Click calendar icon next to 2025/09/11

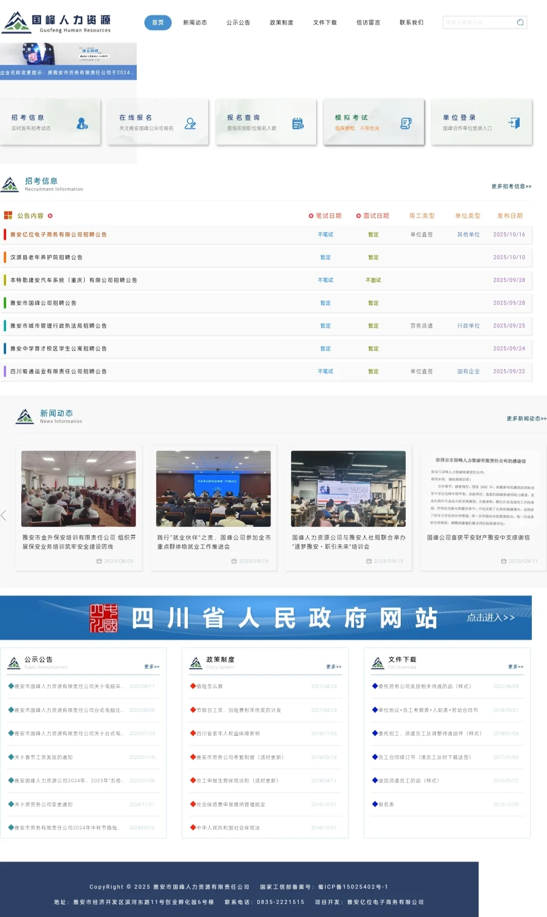click(503, 561)
